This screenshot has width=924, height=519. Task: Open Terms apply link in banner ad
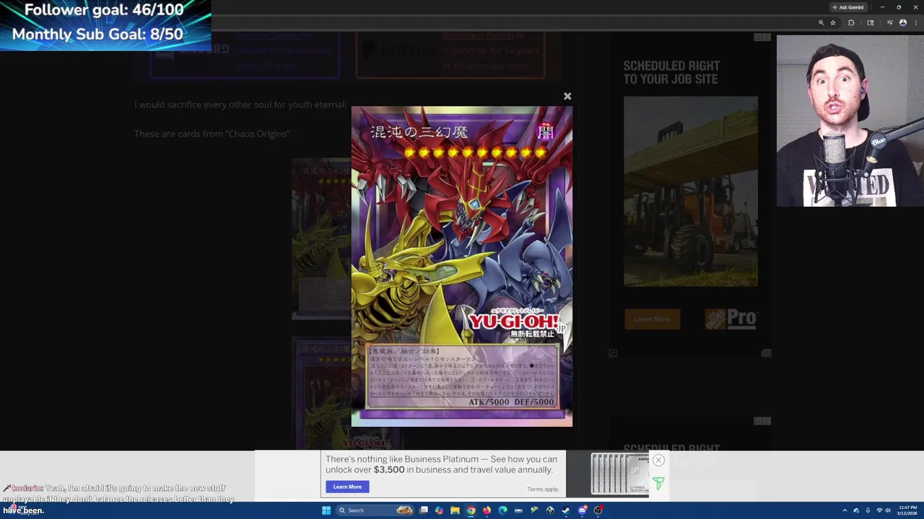(x=543, y=489)
